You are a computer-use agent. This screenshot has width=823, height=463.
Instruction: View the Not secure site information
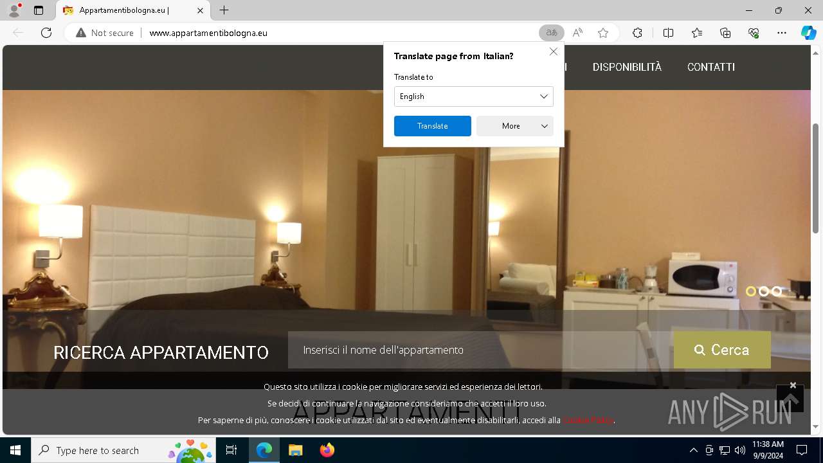105,33
